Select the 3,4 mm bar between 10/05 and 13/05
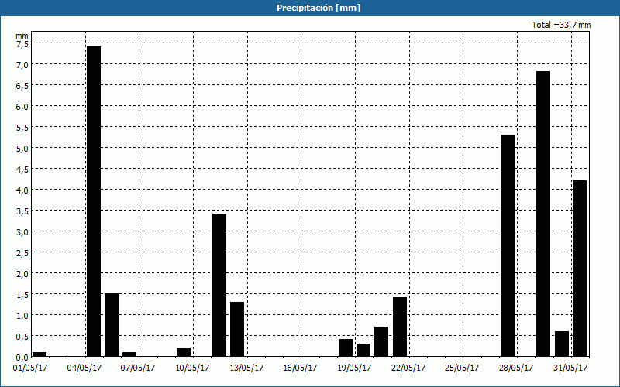The width and height of the screenshot is (620, 387). 219,285
